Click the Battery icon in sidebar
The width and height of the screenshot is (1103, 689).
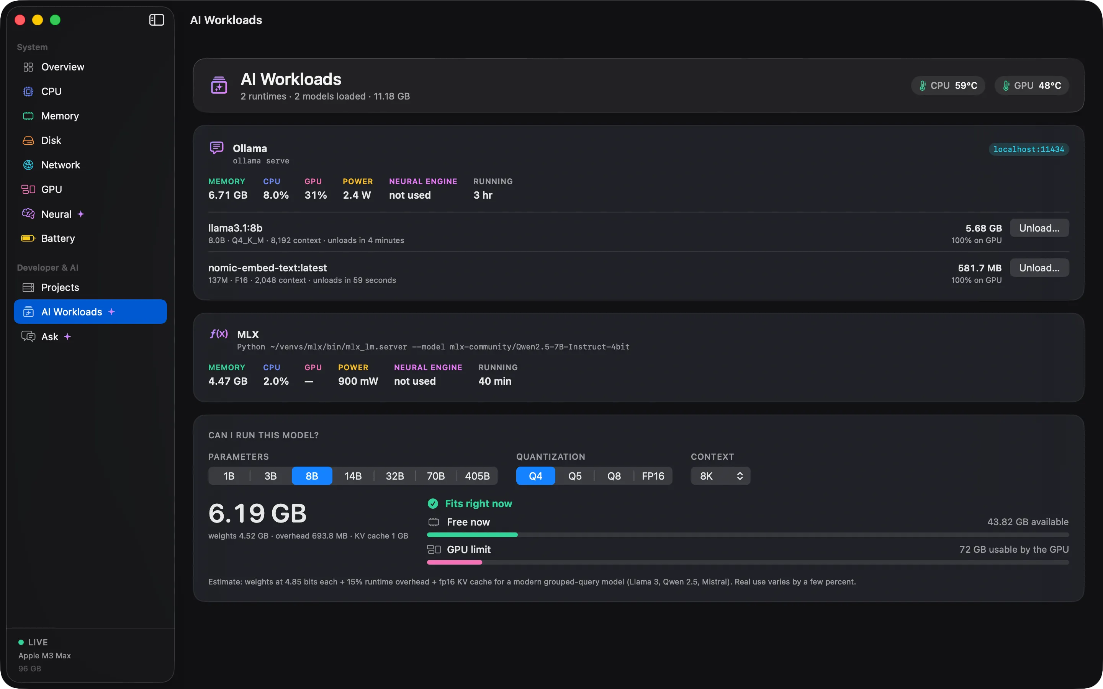coord(28,238)
